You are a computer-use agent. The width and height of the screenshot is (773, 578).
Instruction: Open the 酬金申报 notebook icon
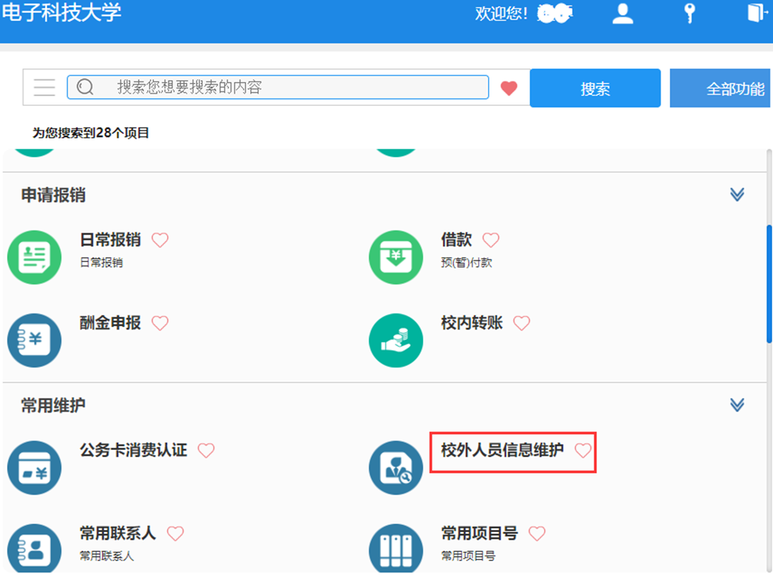pyautogui.click(x=35, y=341)
